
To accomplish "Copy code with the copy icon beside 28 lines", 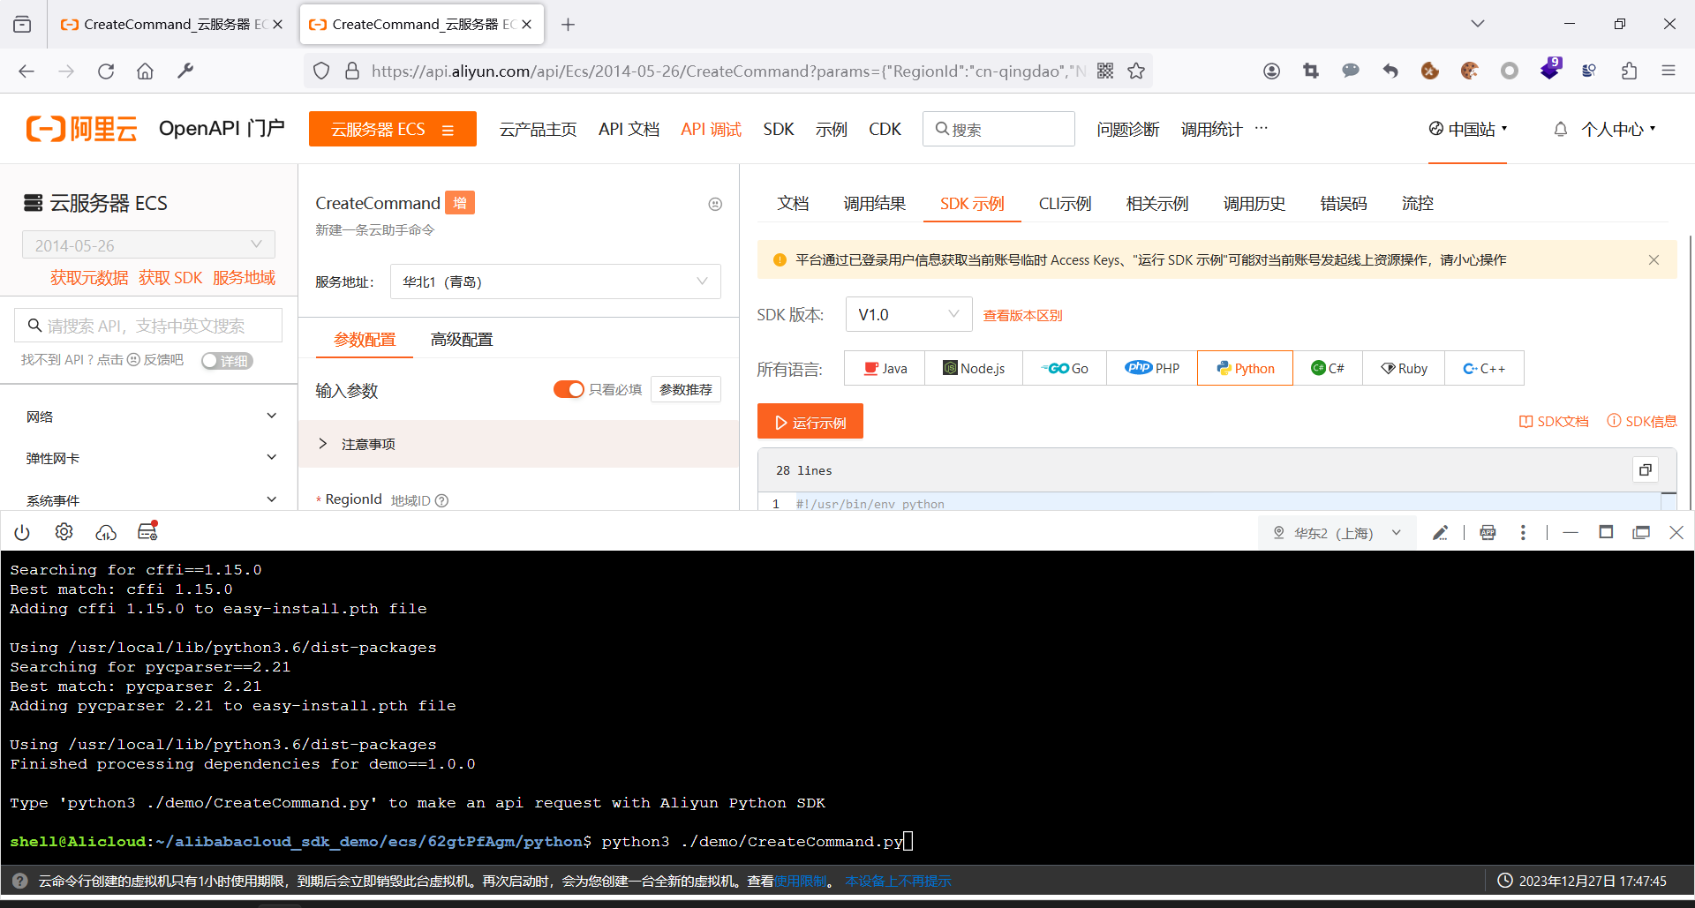I will point(1646,469).
